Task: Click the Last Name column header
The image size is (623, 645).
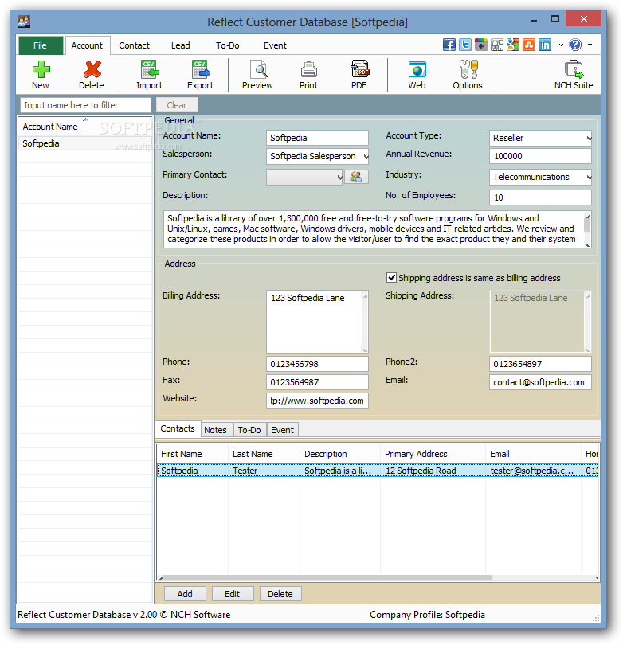Action: [x=264, y=454]
